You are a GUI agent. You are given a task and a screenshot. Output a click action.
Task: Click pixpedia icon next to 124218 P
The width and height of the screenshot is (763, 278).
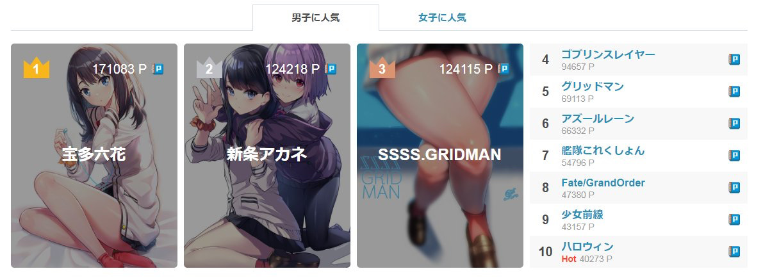pyautogui.click(x=331, y=69)
